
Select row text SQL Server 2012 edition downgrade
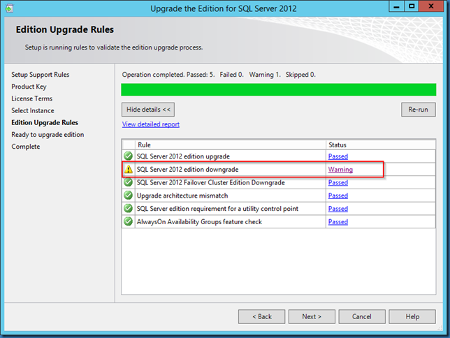point(187,170)
